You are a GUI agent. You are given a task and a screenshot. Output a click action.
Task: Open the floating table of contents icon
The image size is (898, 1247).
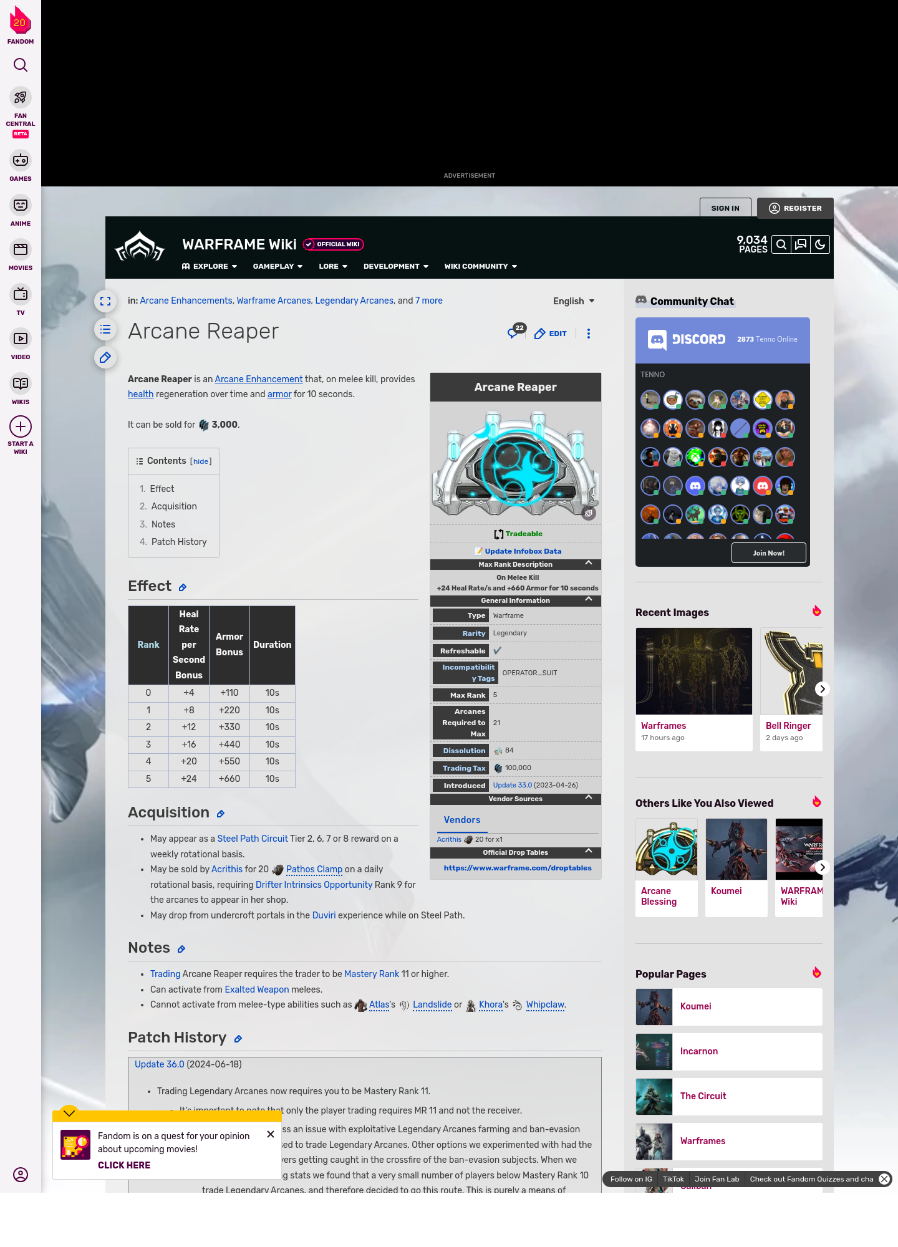[x=105, y=329]
